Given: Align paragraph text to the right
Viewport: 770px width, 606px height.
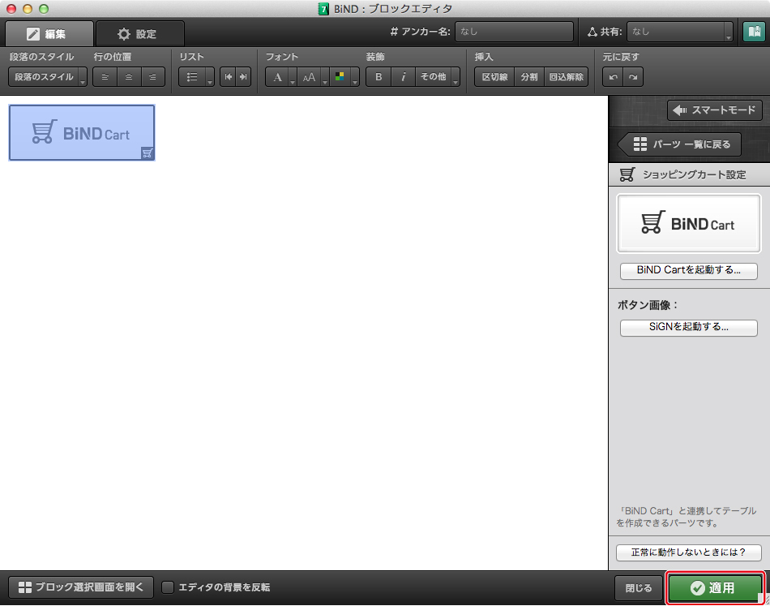Looking at the screenshot, I should [152, 77].
